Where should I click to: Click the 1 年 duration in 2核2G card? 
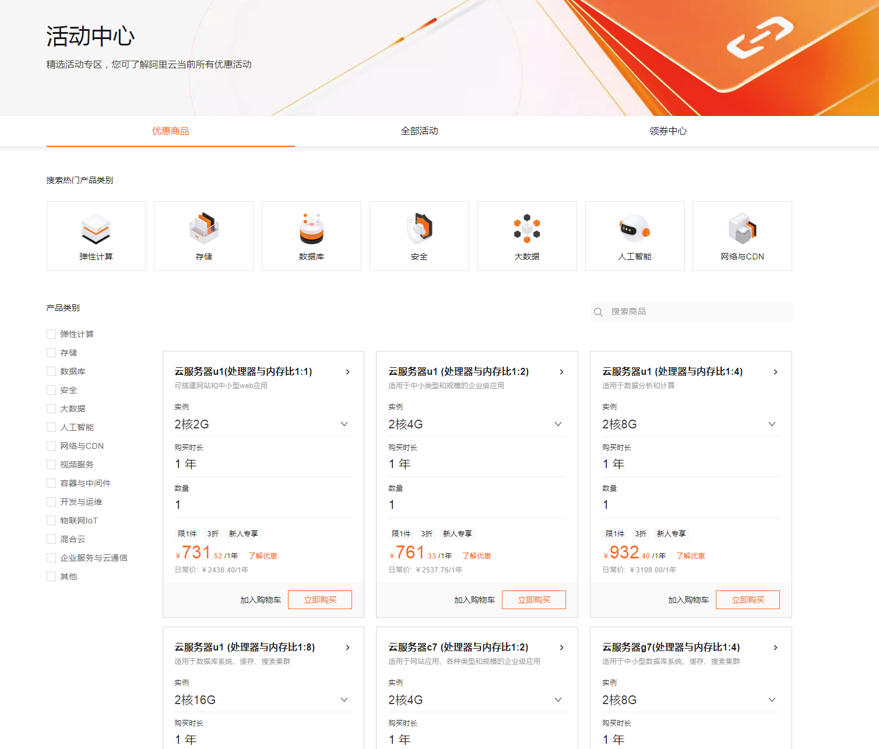point(186,464)
